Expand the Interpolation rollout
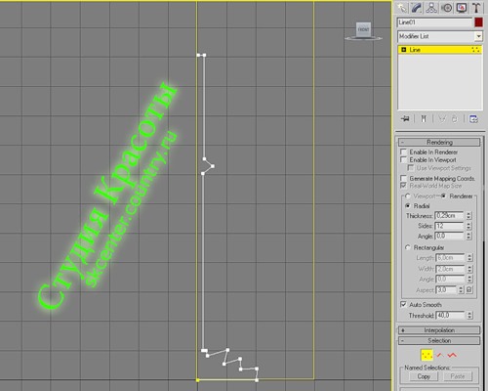Screen dimensions: 488x391 (x=439, y=330)
